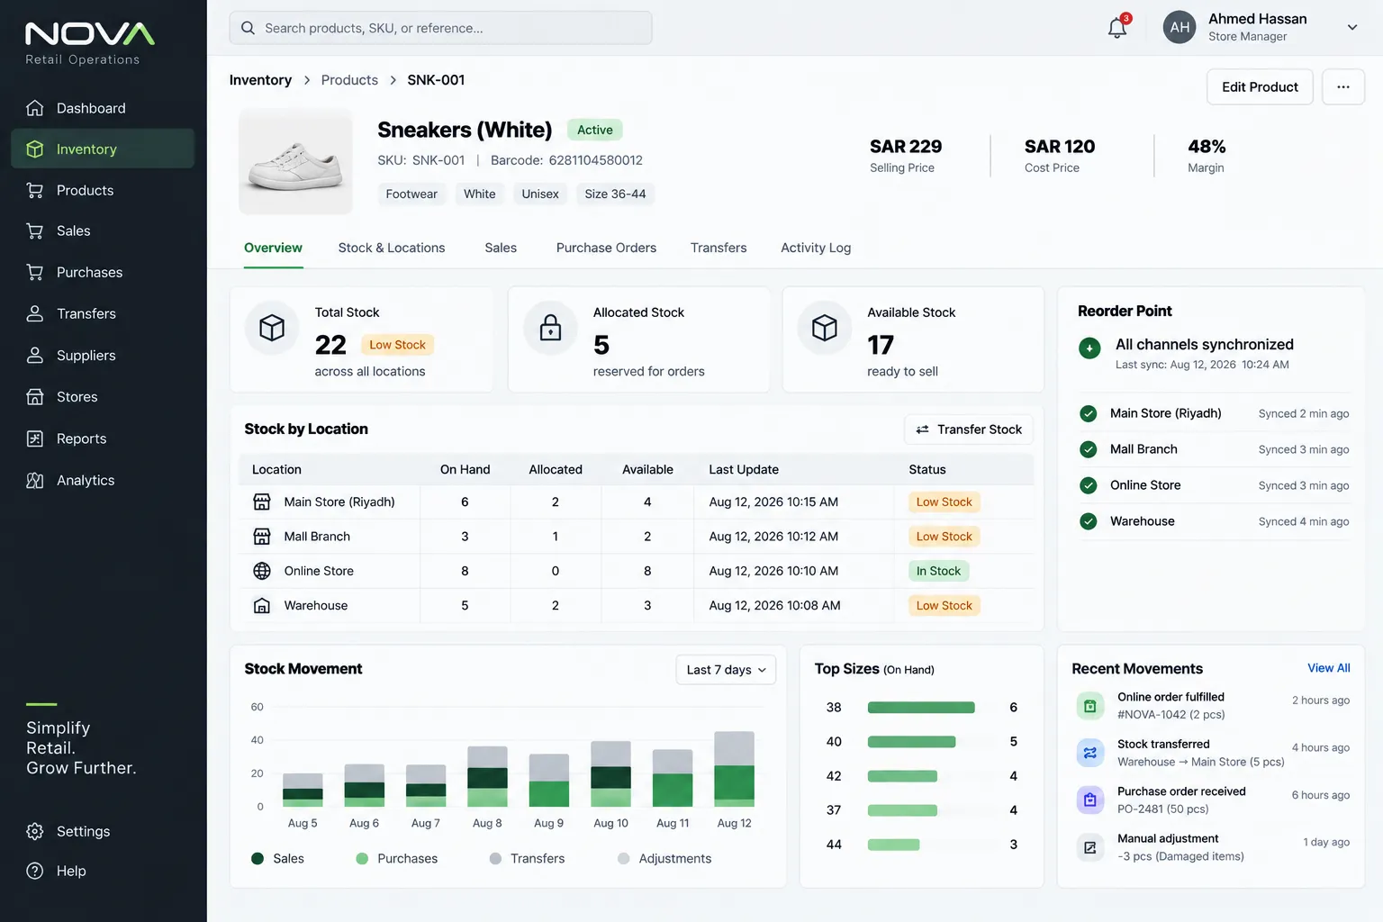This screenshot has height=922, width=1383.
Task: Click the Stock transferred arrows icon
Action: point(1090,753)
